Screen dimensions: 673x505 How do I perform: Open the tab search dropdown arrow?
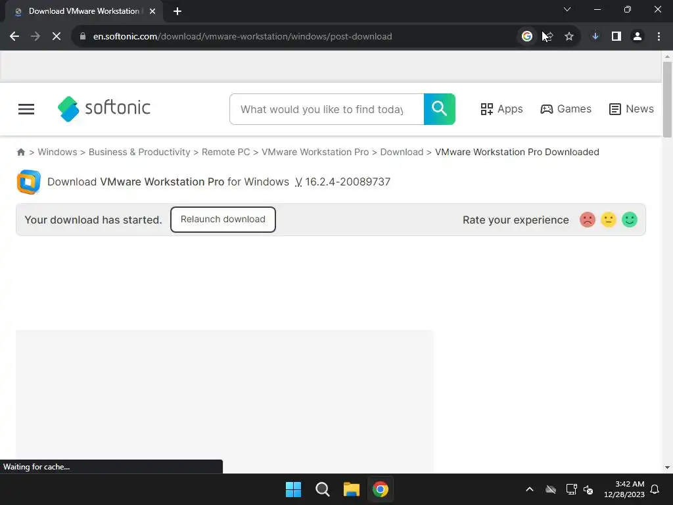coord(567,9)
